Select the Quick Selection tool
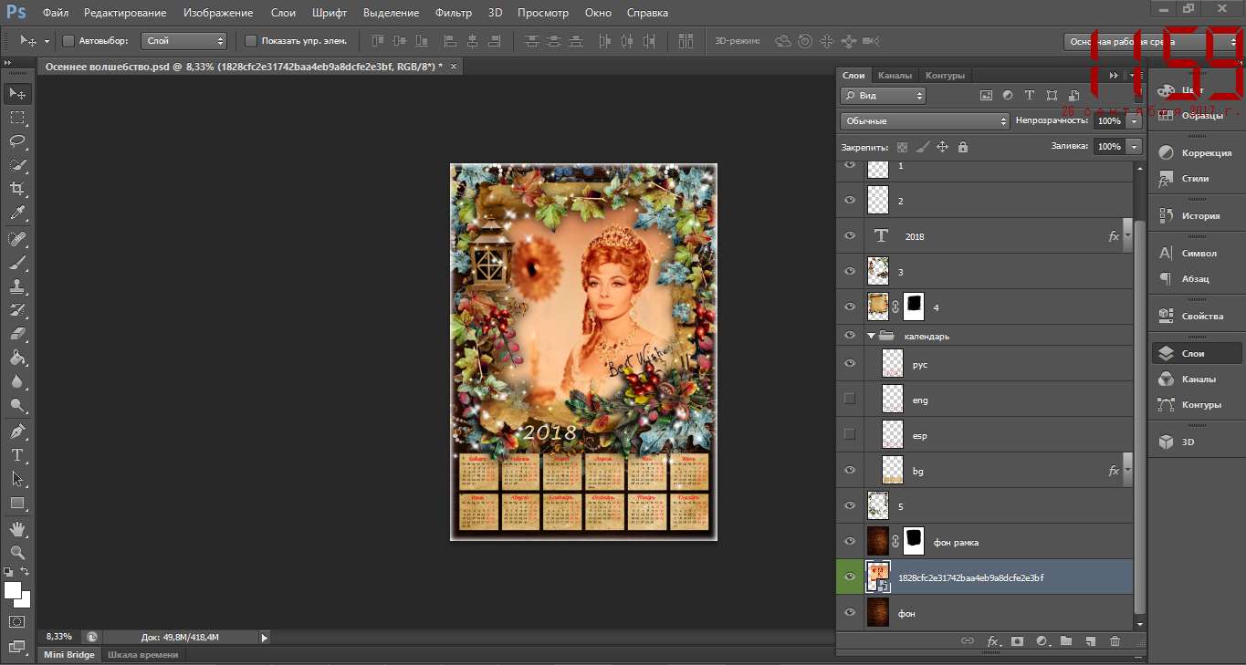The image size is (1246, 665). point(17,165)
